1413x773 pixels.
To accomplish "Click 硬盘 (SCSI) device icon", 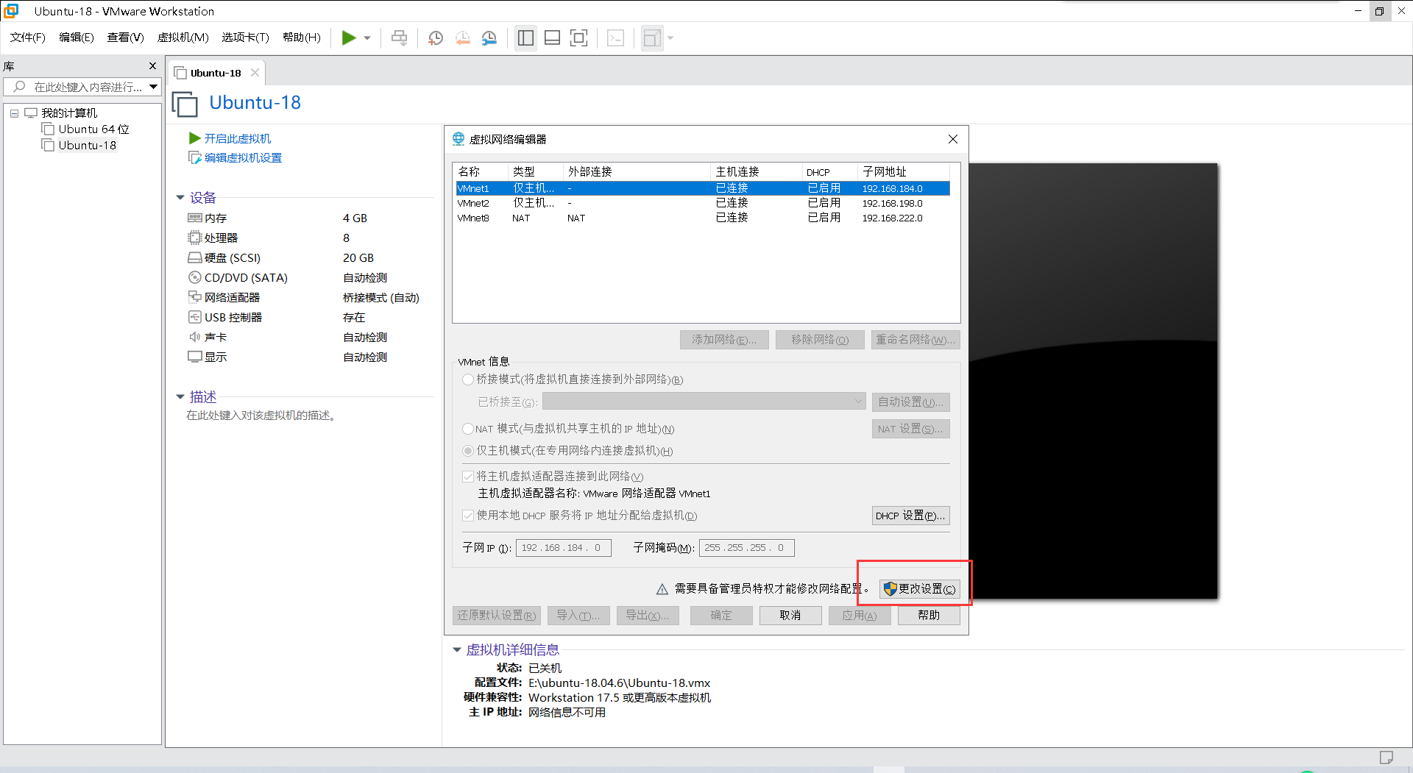I will click(194, 257).
